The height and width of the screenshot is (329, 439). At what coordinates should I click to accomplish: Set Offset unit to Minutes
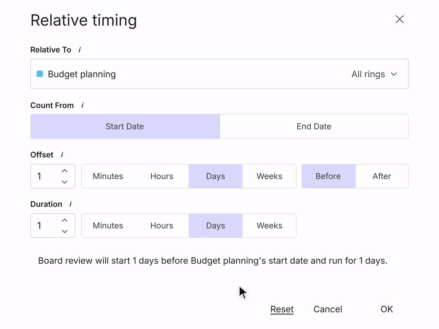click(108, 176)
